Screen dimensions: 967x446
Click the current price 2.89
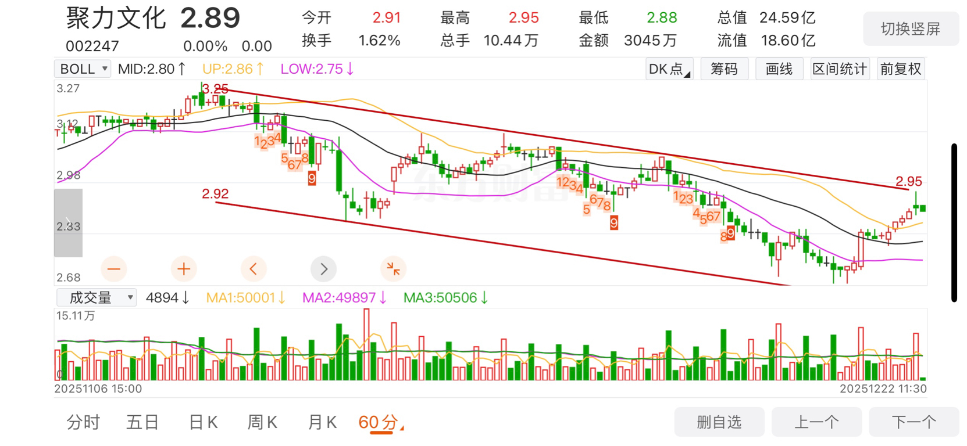tap(210, 19)
